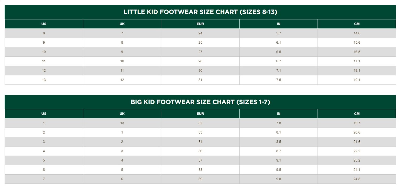Select the EUR size 31 cell
This screenshot has height=188, width=401.
coord(200,80)
